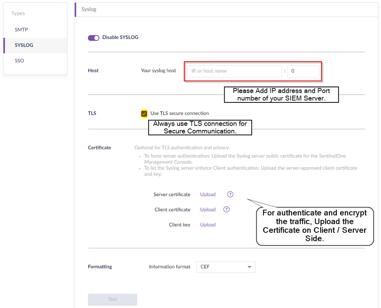Click the syslog port number field
This screenshot has height=308, width=381.
click(x=303, y=71)
